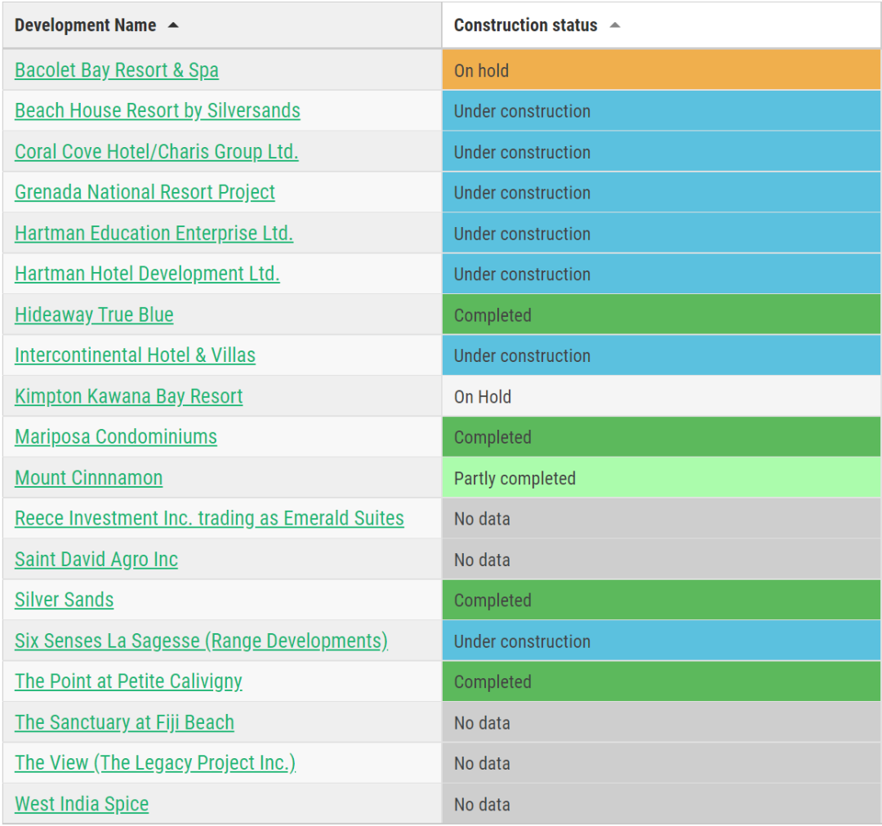The width and height of the screenshot is (882, 826).
Task: Select 'Under construction' cell for Hartman Hotel Development
Action: [661, 274]
